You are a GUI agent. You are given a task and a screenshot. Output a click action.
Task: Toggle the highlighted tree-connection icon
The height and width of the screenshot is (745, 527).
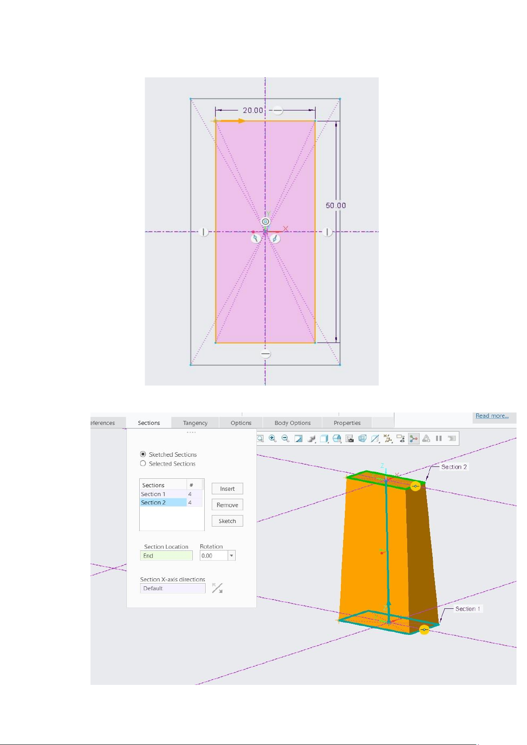[414, 439]
